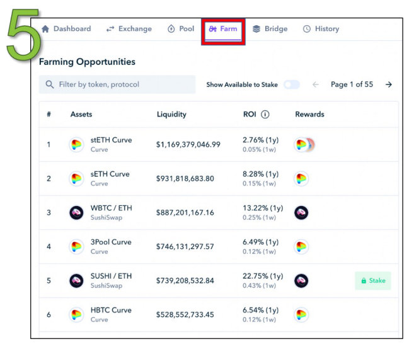Toggle Show Available to Stake switch
Viewport: 409px width, 346px height.
(291, 84)
